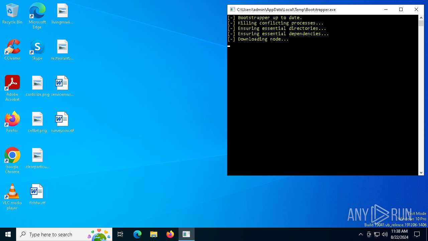Close the Bootstrapper.exe console window
428x241 pixels.
pos(416,9)
